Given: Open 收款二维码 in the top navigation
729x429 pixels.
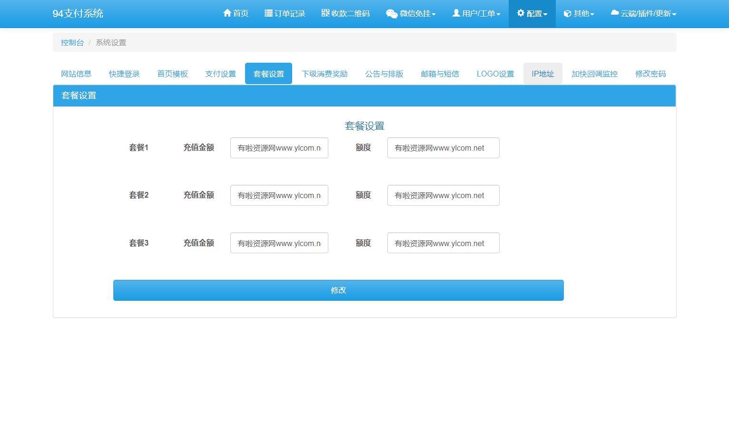Looking at the screenshot, I should point(350,13).
